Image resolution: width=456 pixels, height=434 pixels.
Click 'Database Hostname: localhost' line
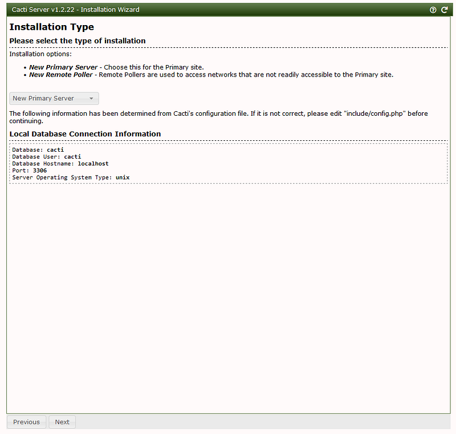[60, 164]
